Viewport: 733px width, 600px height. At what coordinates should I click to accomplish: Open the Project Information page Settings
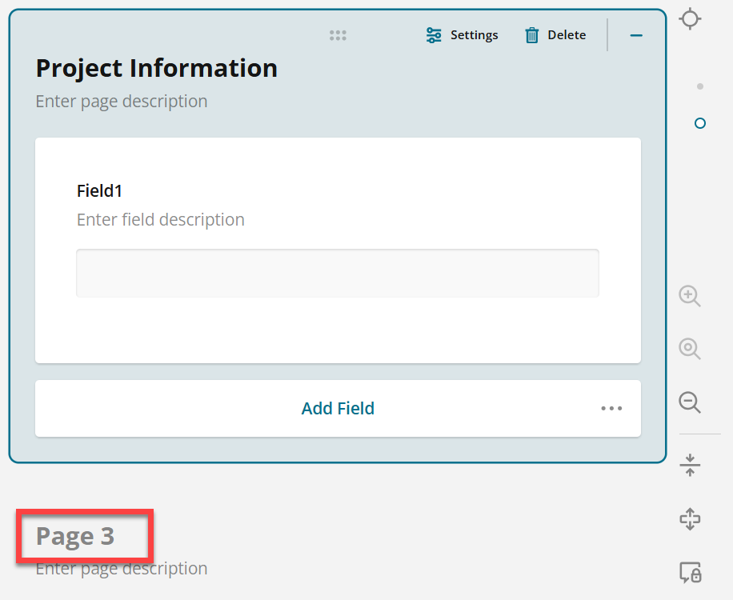point(462,35)
